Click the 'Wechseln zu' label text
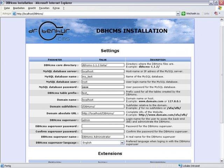The width and height of the screenshot is (224, 168). [x=193, y=14]
